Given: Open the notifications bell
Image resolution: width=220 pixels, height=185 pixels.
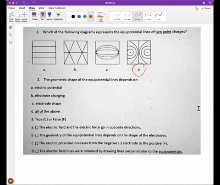Looking at the screenshot, I should click(204, 3).
